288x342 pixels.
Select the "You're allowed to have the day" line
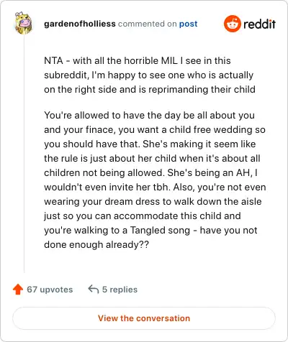pos(149,115)
